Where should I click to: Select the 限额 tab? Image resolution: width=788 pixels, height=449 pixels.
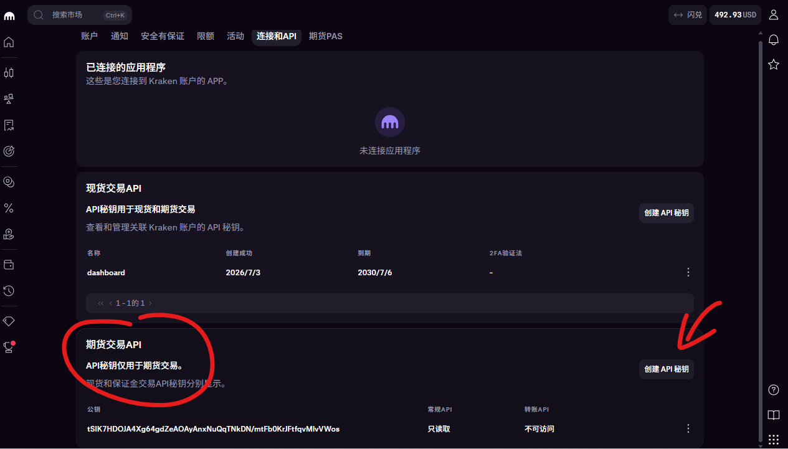pos(206,36)
